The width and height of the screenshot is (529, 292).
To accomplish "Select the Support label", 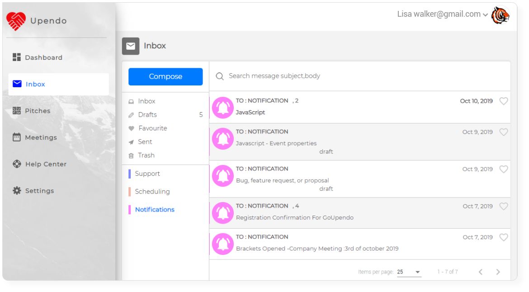I will coord(147,174).
